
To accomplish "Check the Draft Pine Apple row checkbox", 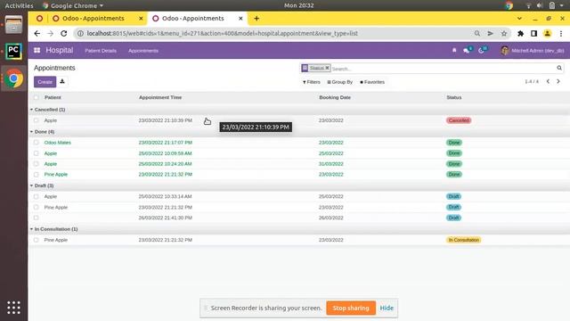I will [x=36, y=207].
